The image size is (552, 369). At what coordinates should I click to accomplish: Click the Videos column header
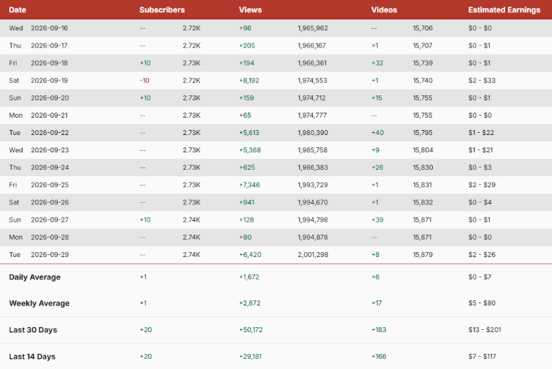click(384, 10)
